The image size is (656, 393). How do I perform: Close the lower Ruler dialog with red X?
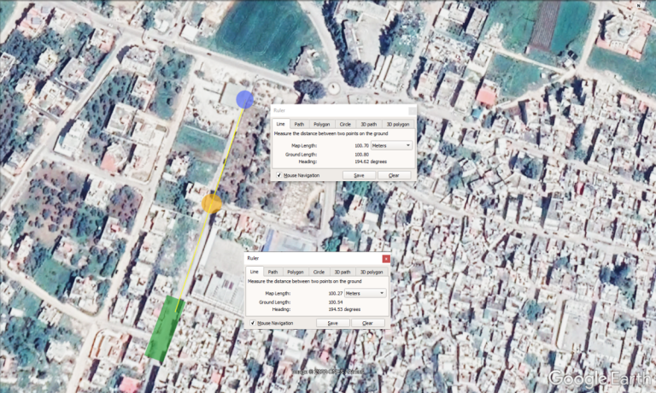pos(385,258)
